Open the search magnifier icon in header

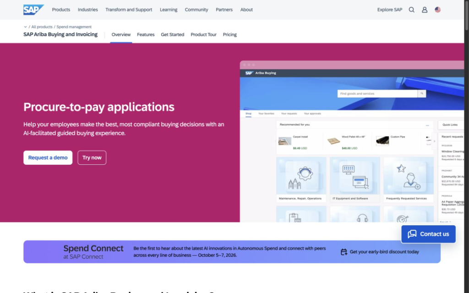[x=412, y=10]
